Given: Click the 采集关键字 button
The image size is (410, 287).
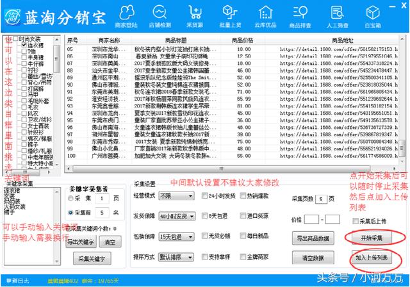Looking at the screenshot, I should (92, 259).
